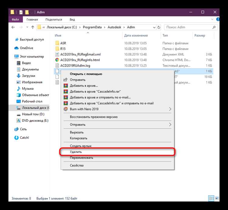This screenshot has width=228, height=210.
Task: Switch to details view icon in status bar
Action: [x=211, y=198]
